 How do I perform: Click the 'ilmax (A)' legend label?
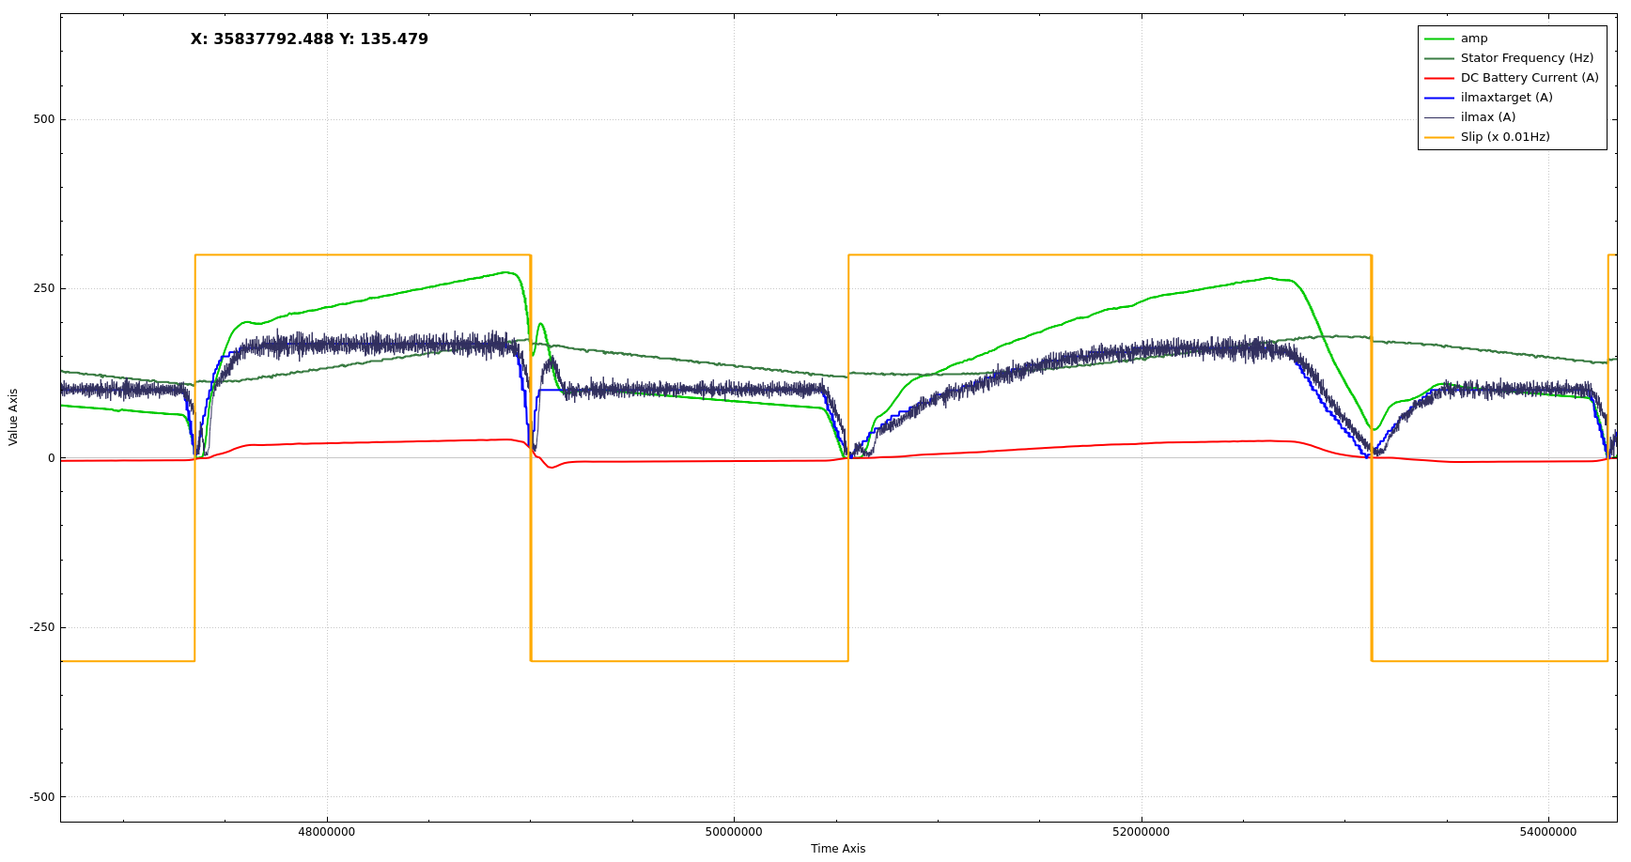(1487, 117)
